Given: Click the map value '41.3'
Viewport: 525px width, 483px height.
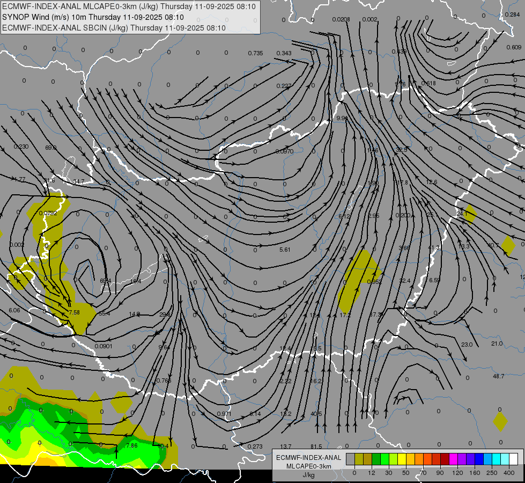Looking at the screenshot, I should pos(434,247).
